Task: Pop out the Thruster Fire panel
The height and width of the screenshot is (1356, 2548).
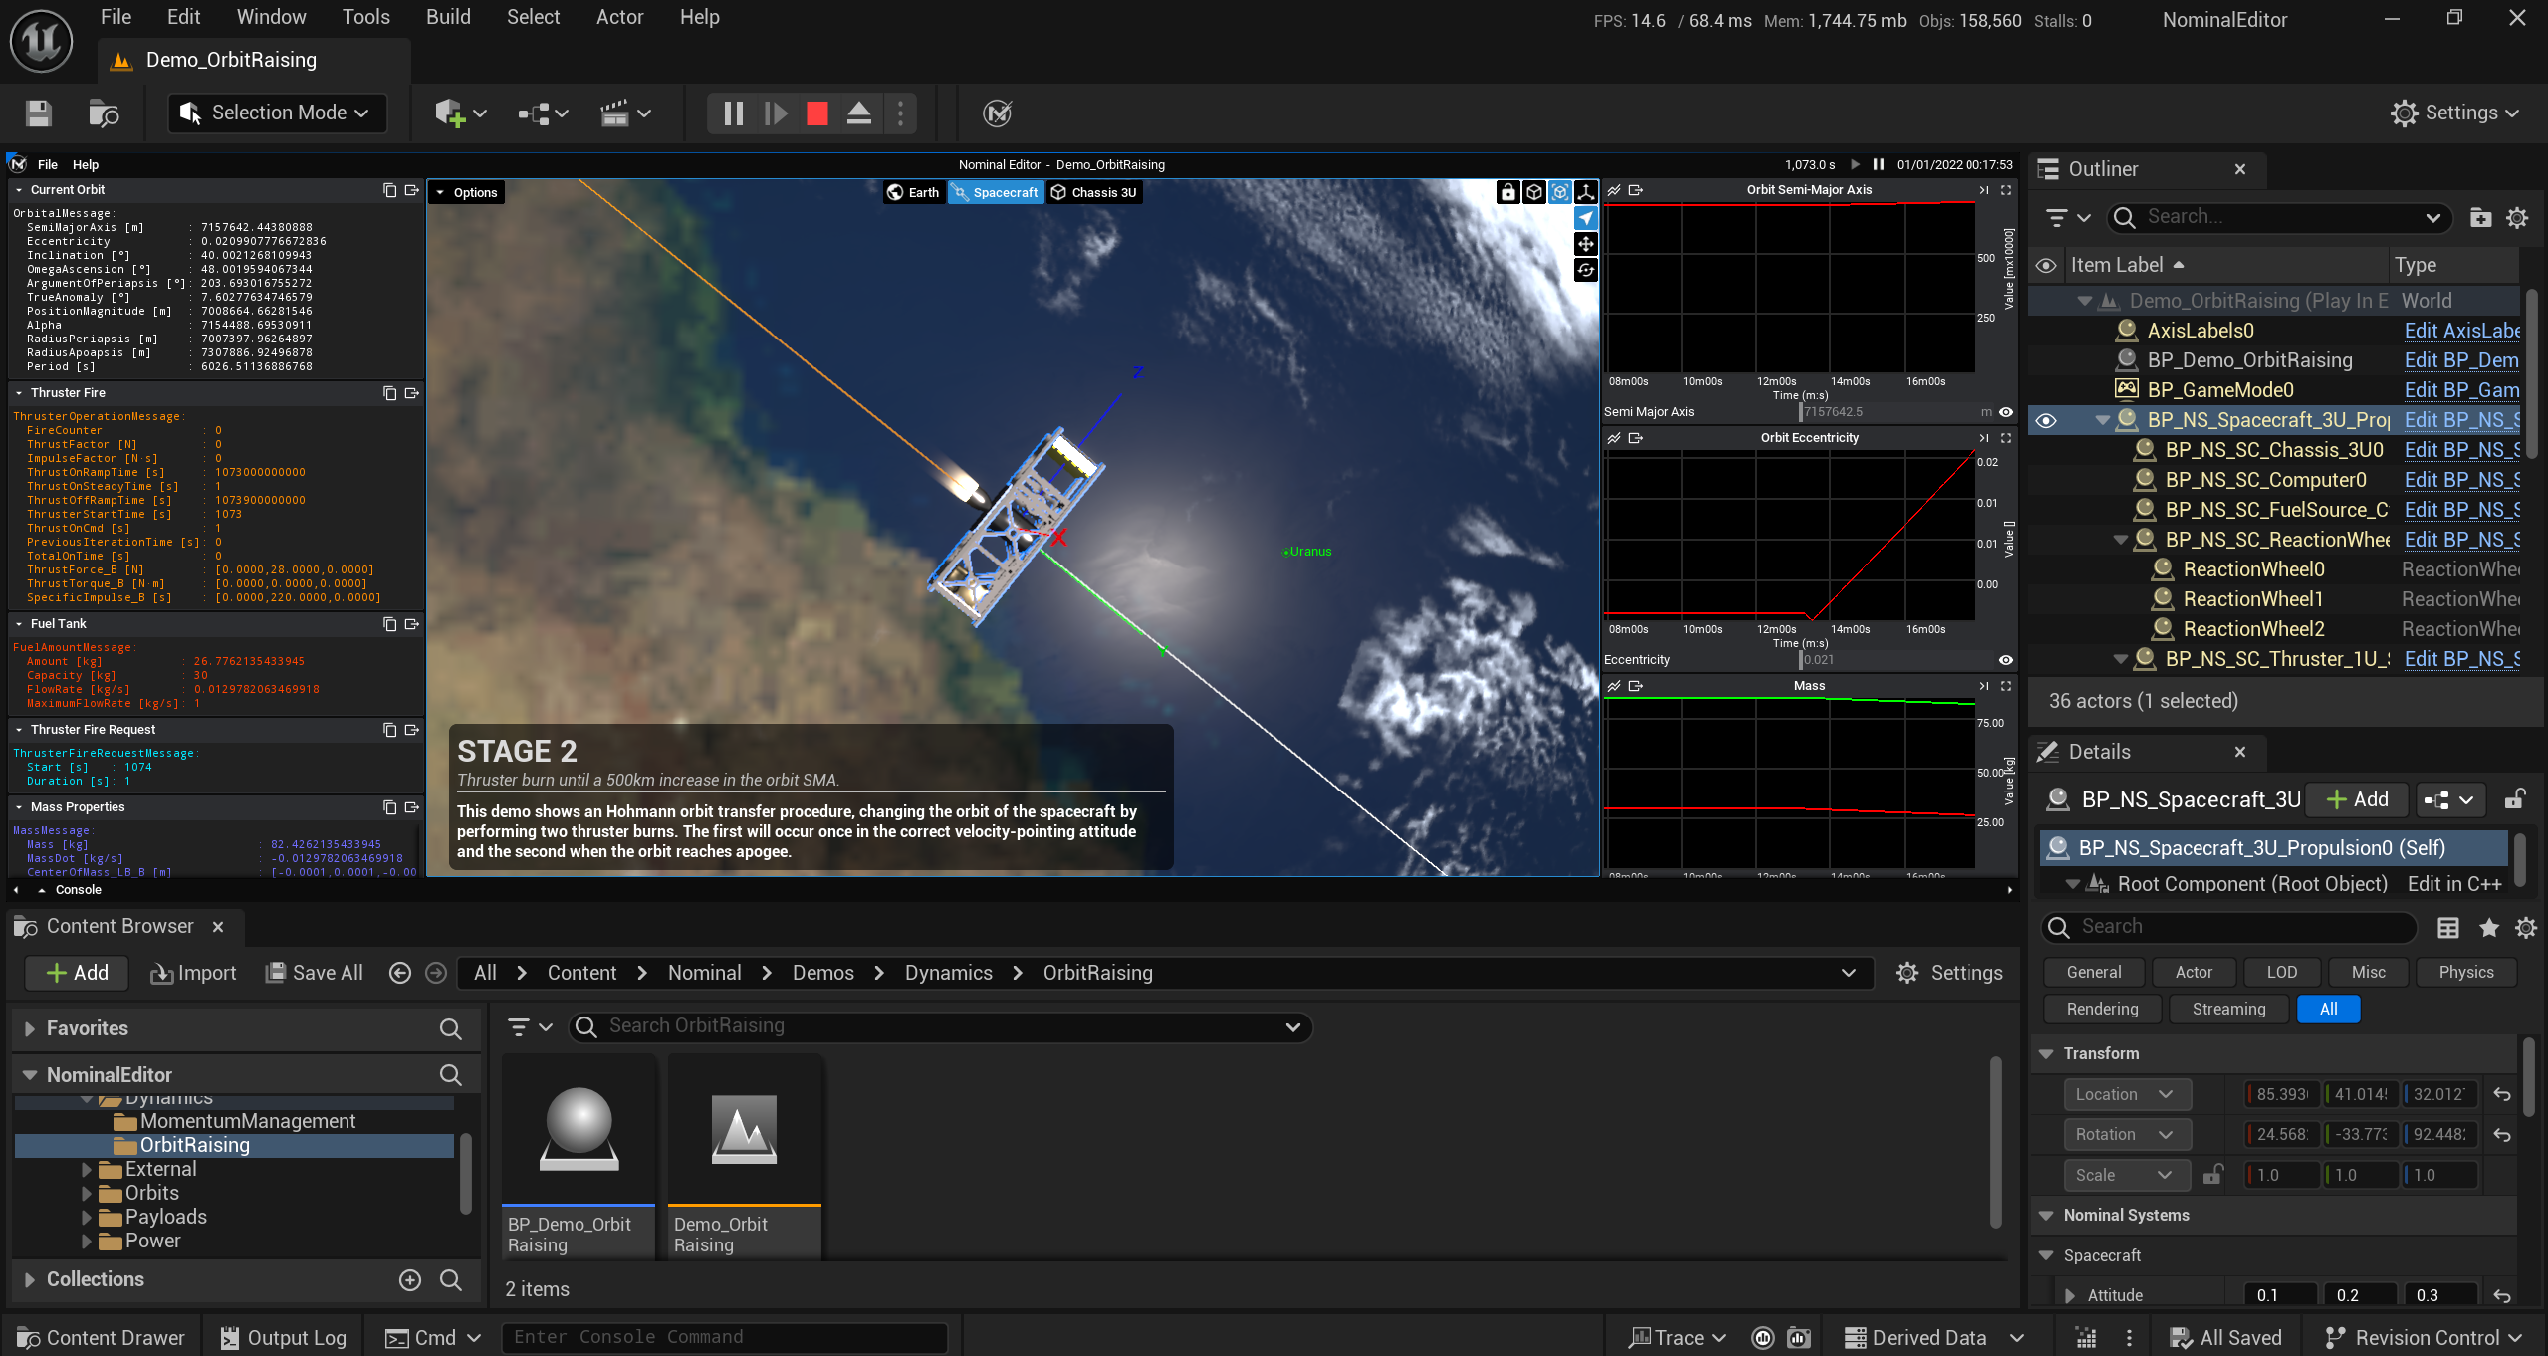Action: [x=411, y=393]
